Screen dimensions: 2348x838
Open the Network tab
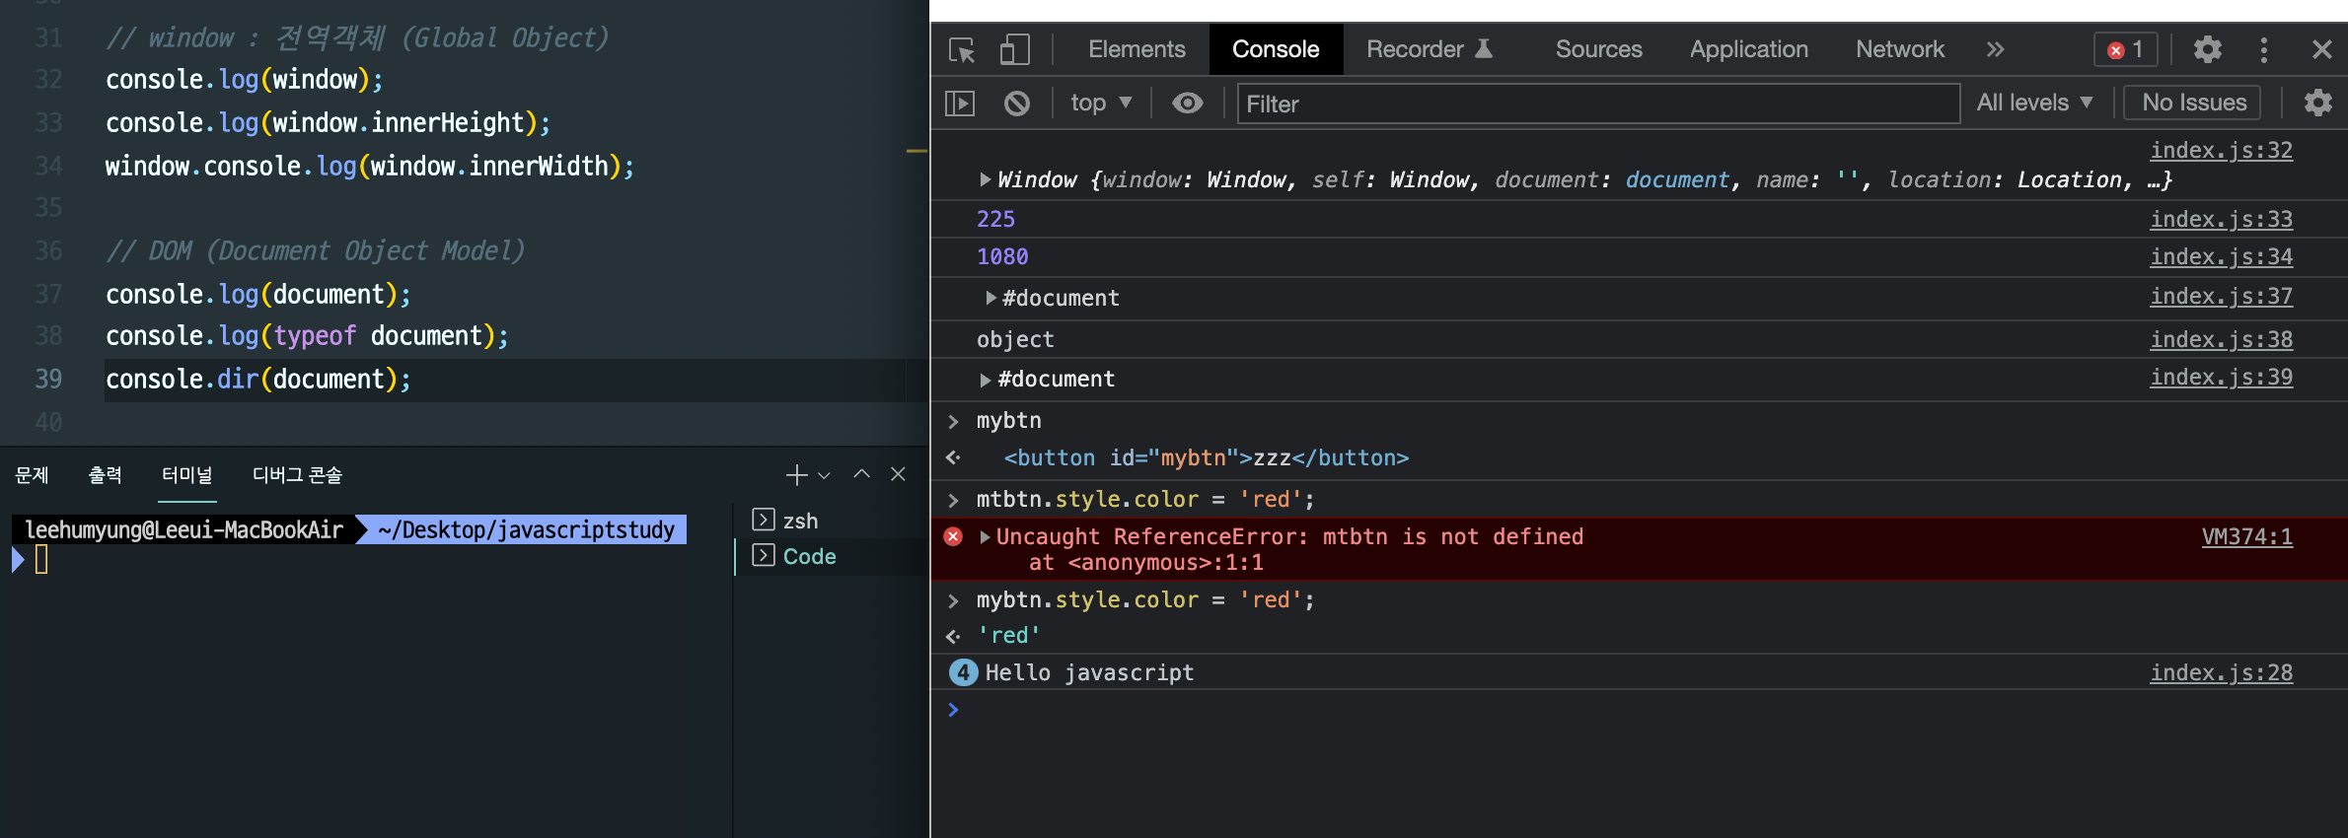[1899, 49]
